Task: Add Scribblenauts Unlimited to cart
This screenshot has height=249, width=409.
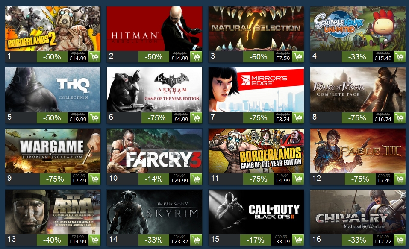Action: tap(400, 56)
